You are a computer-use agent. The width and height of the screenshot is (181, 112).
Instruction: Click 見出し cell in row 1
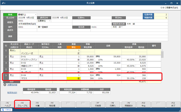click(14, 50)
